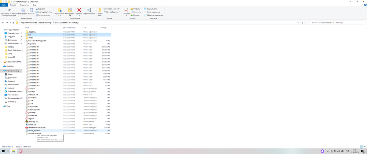
Task: Go up one folder level arrow
Action: point(13,23)
